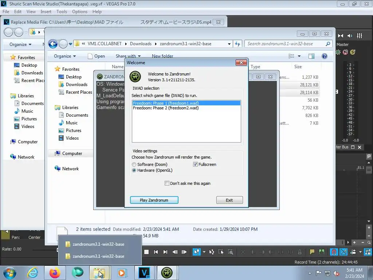Refresh the zandronum3.1-win32-base folder
The image size is (373, 280).
237,44
